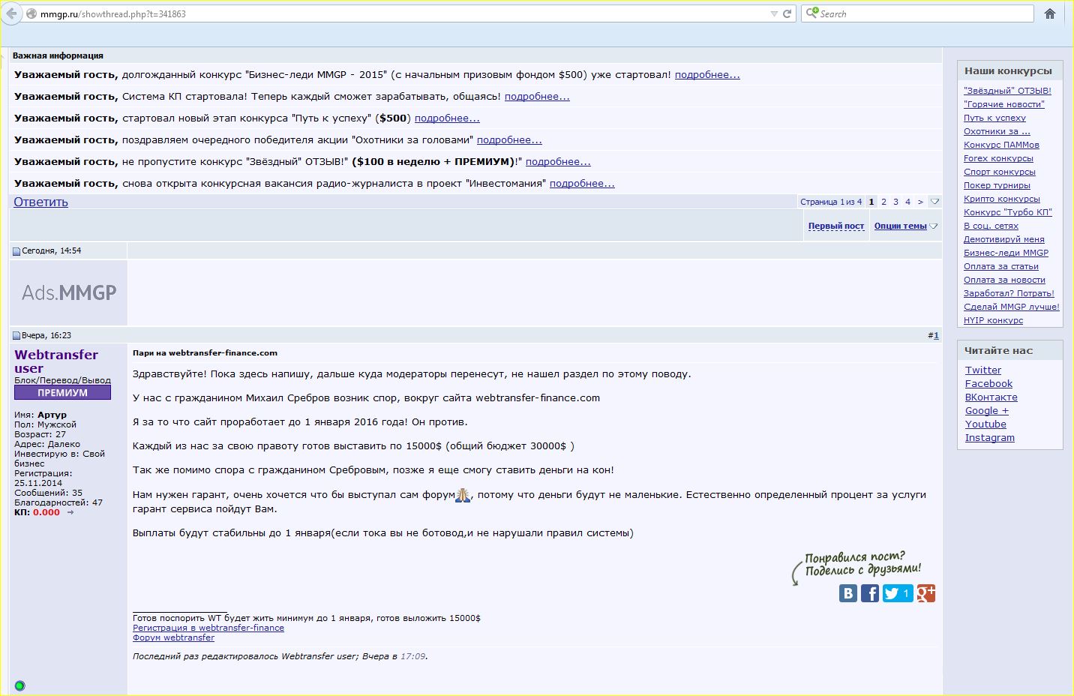This screenshot has width=1074, height=696.
Task: Open the Instagram link under Читайте нас
Action: click(989, 438)
